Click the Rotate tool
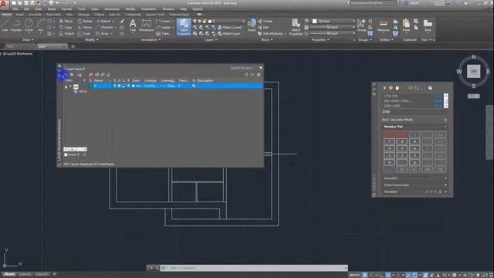Screen dimensions: 494x278 pos(85,21)
